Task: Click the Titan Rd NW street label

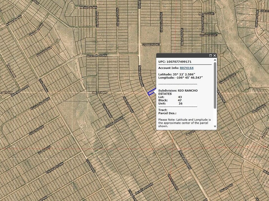Action: pos(11,71)
